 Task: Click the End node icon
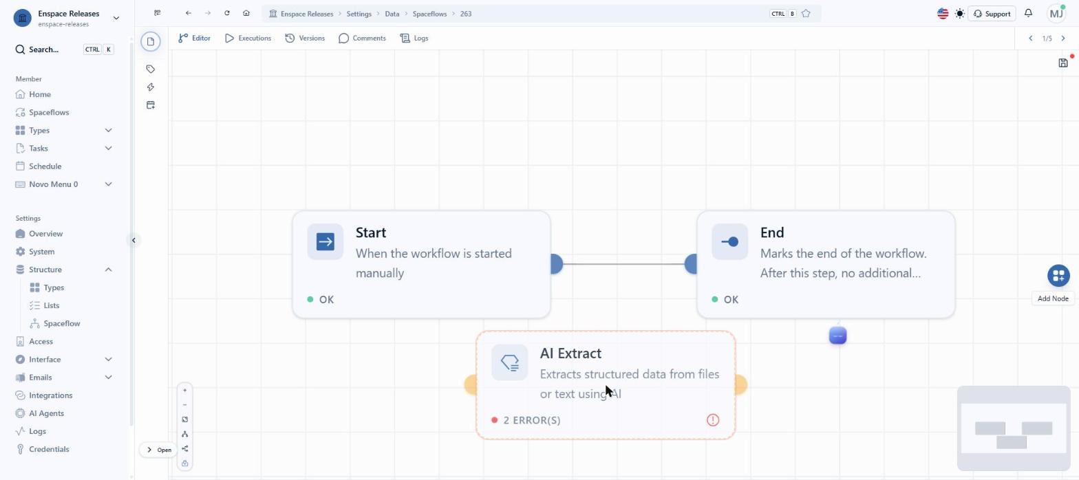(x=730, y=241)
